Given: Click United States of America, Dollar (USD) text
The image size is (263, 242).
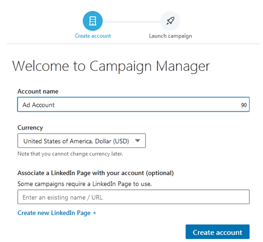Looking at the screenshot, I should 76,141.
